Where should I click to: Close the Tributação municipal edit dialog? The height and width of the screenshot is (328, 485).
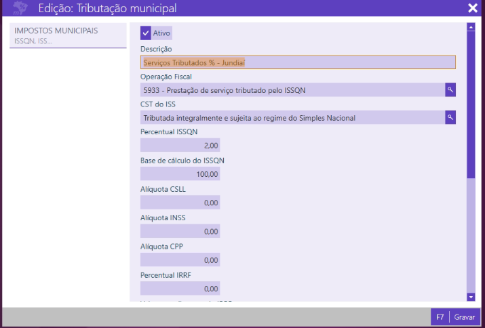coord(472,8)
